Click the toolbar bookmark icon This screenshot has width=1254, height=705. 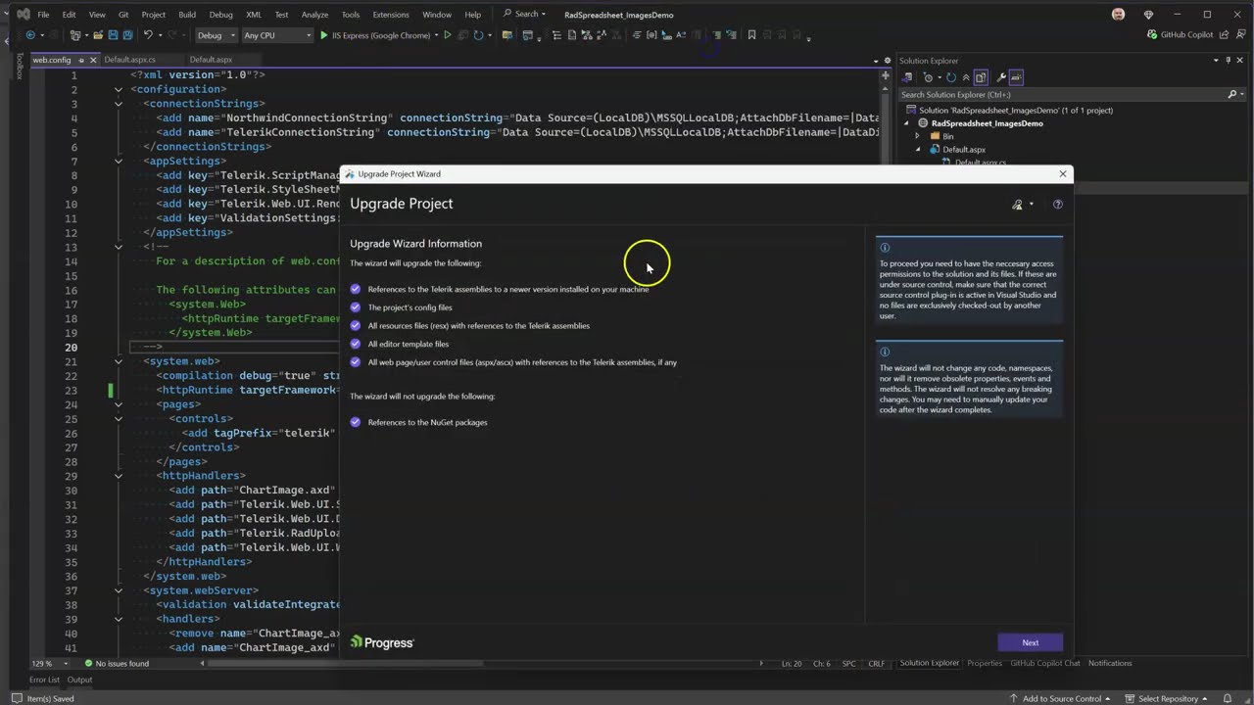point(751,35)
